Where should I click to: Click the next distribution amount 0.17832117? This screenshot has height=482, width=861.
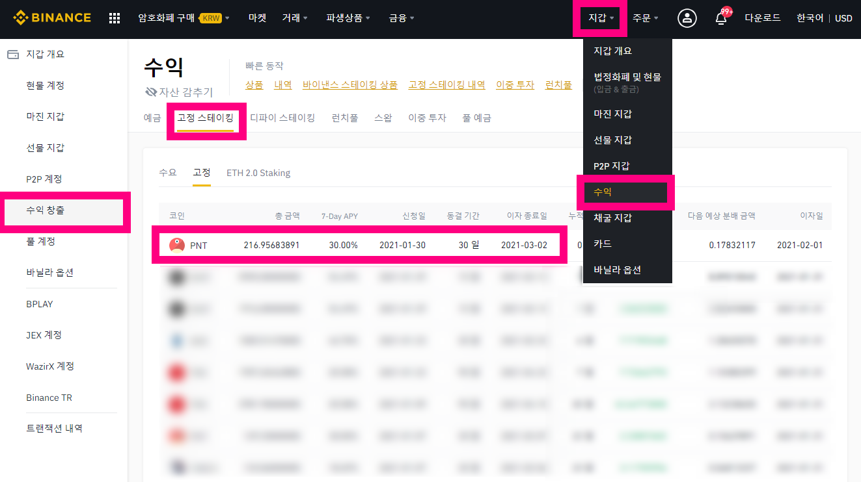point(732,246)
